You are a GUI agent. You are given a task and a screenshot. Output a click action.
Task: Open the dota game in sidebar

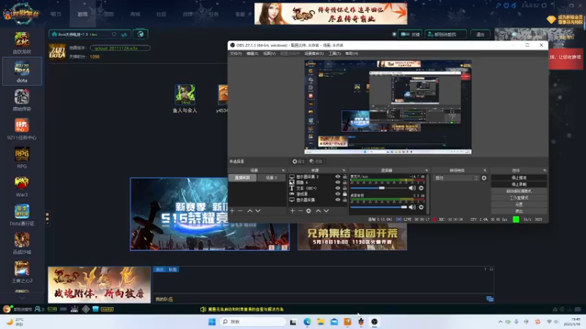pos(22,71)
